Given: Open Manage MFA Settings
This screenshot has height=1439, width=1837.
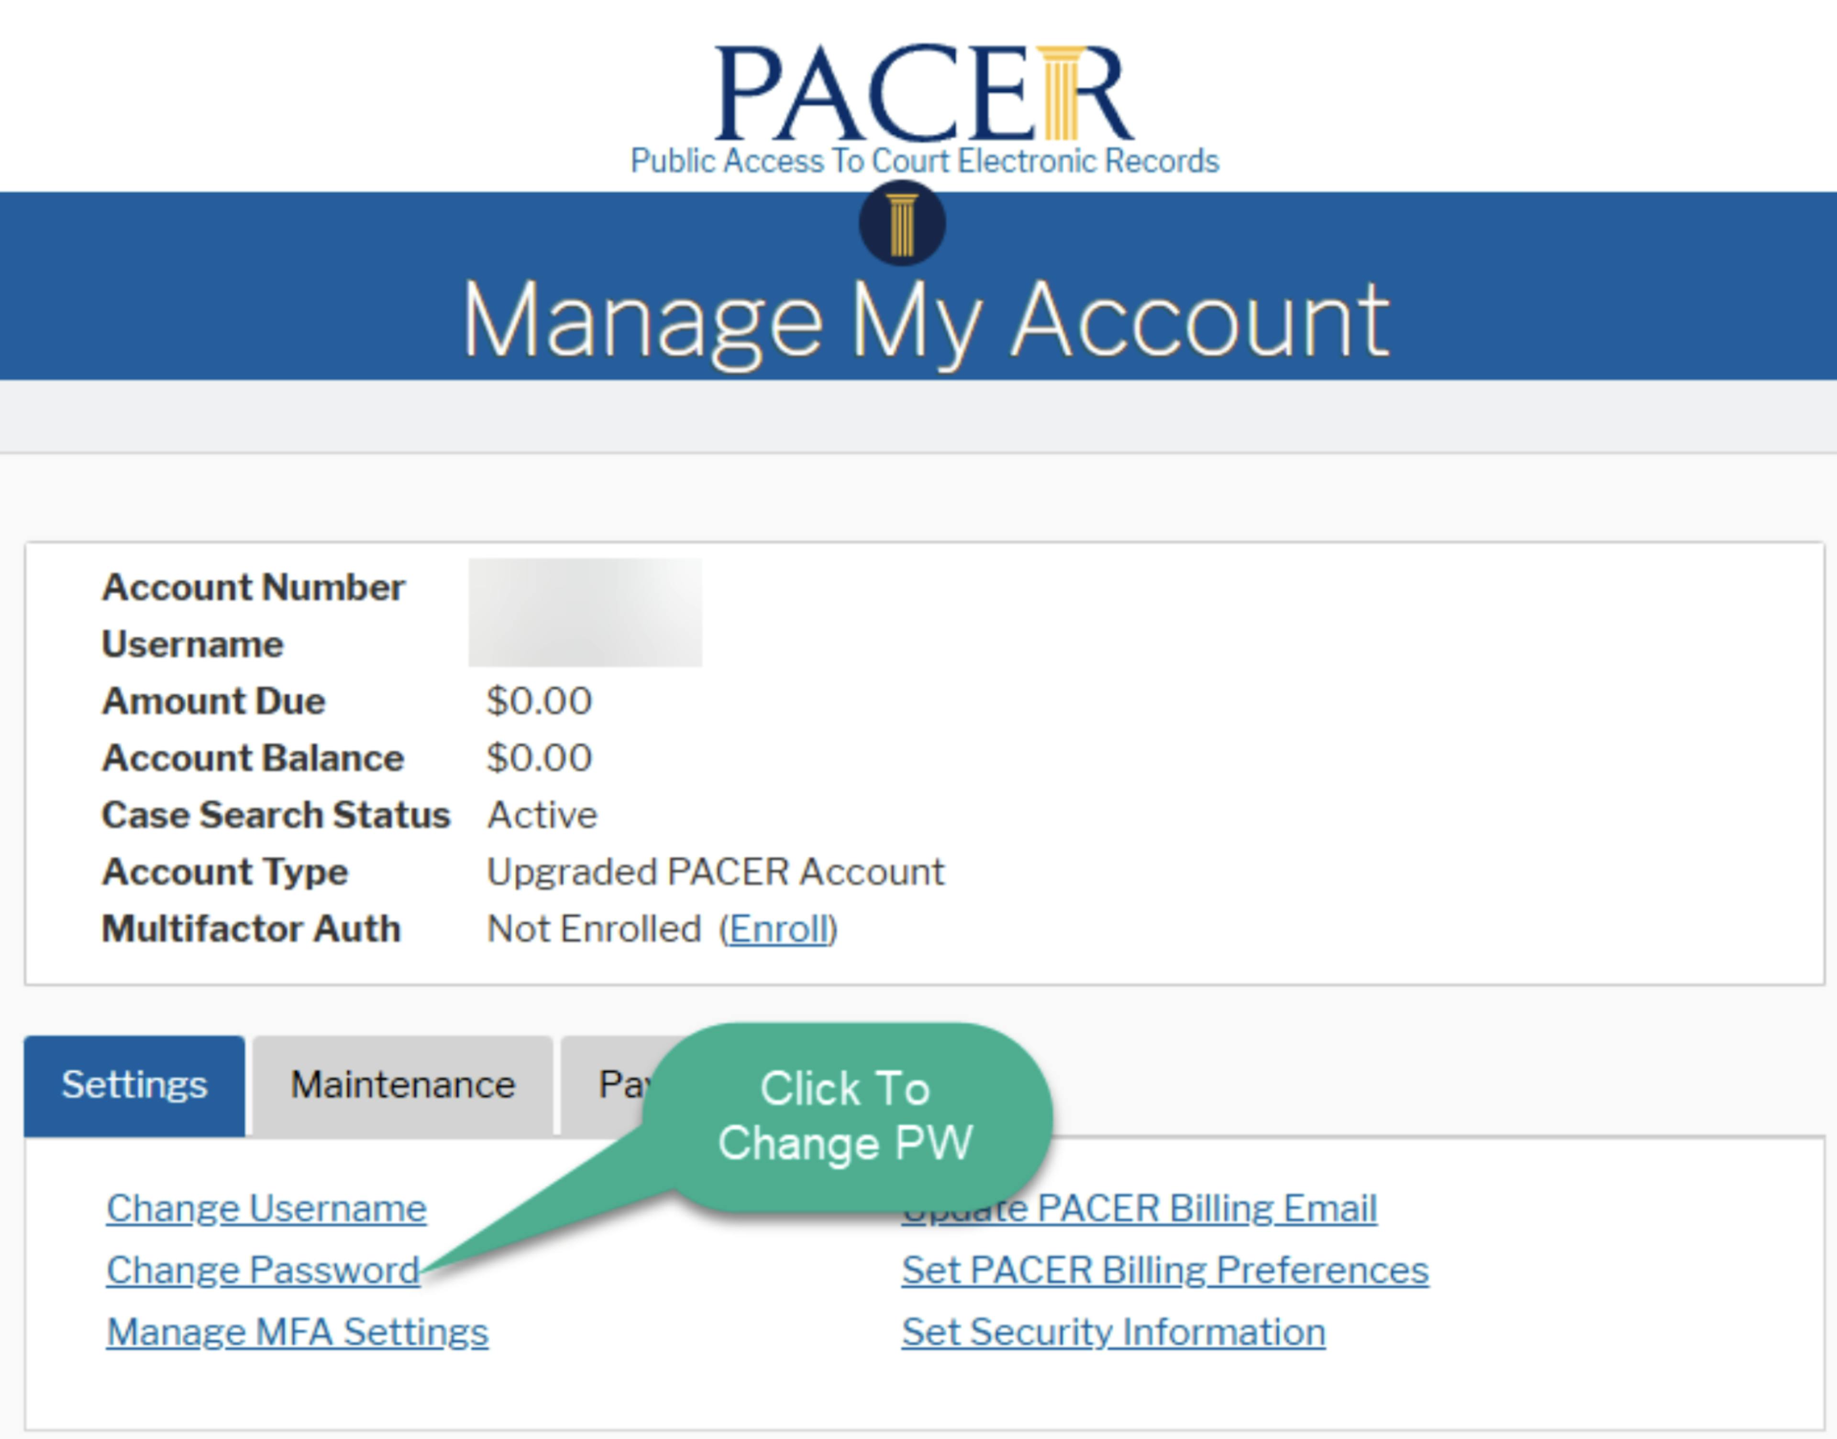Looking at the screenshot, I should pos(298,1332).
